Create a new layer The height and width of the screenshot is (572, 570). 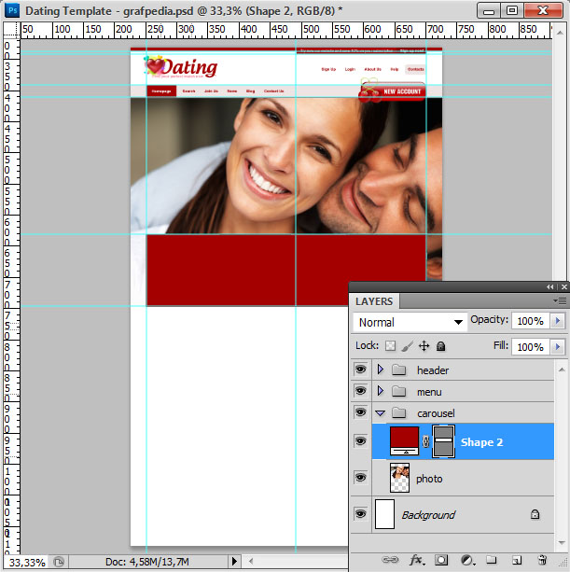click(x=517, y=560)
